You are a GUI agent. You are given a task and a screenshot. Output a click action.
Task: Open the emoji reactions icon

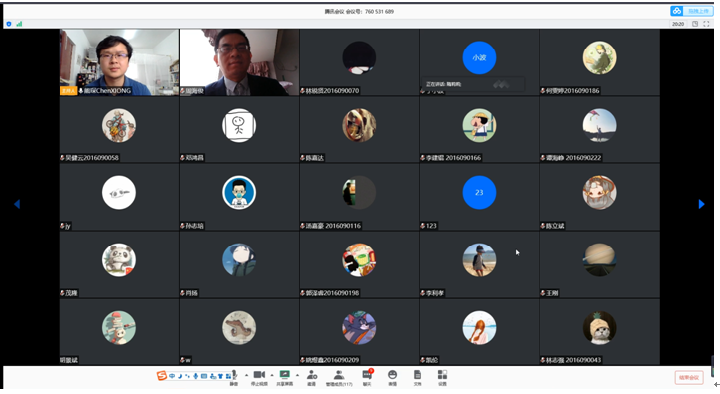coord(392,378)
